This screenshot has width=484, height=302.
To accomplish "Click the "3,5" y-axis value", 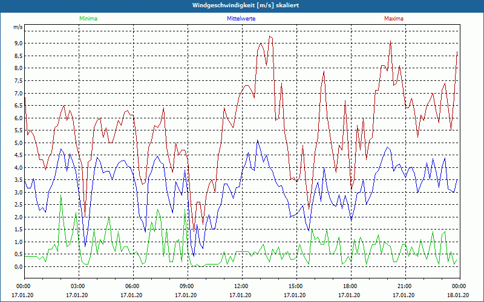I will (x=19, y=180).
